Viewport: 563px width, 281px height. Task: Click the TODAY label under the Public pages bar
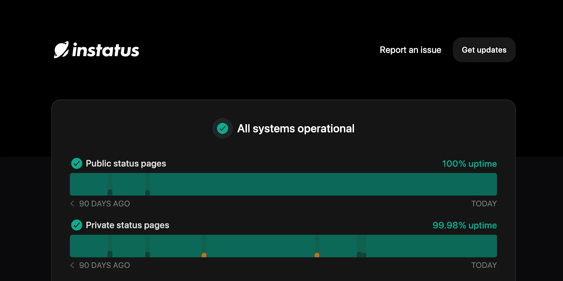pyautogui.click(x=484, y=204)
